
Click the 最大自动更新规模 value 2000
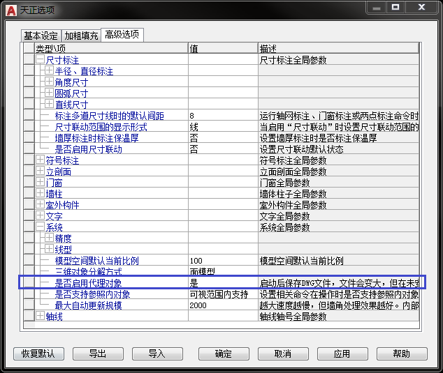pos(222,305)
